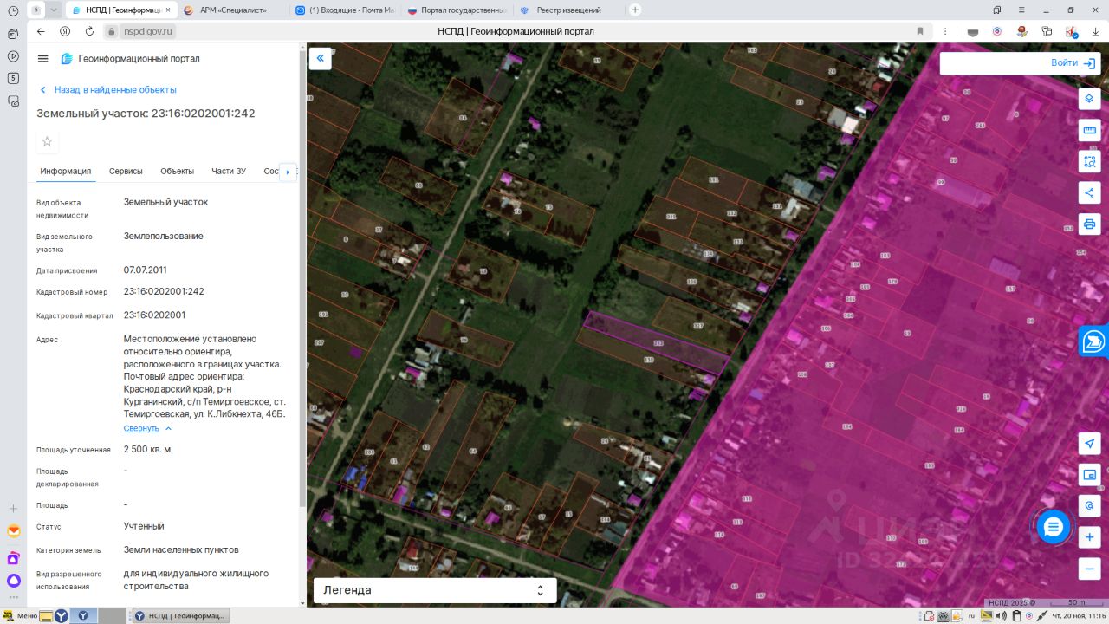
Task: Click the status value Учтенный
Action: click(x=144, y=526)
